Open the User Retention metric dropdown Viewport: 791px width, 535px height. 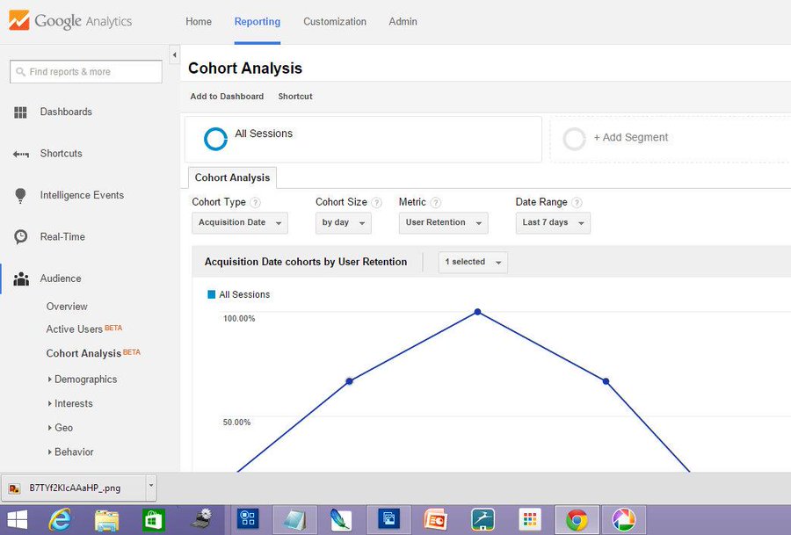444,223
